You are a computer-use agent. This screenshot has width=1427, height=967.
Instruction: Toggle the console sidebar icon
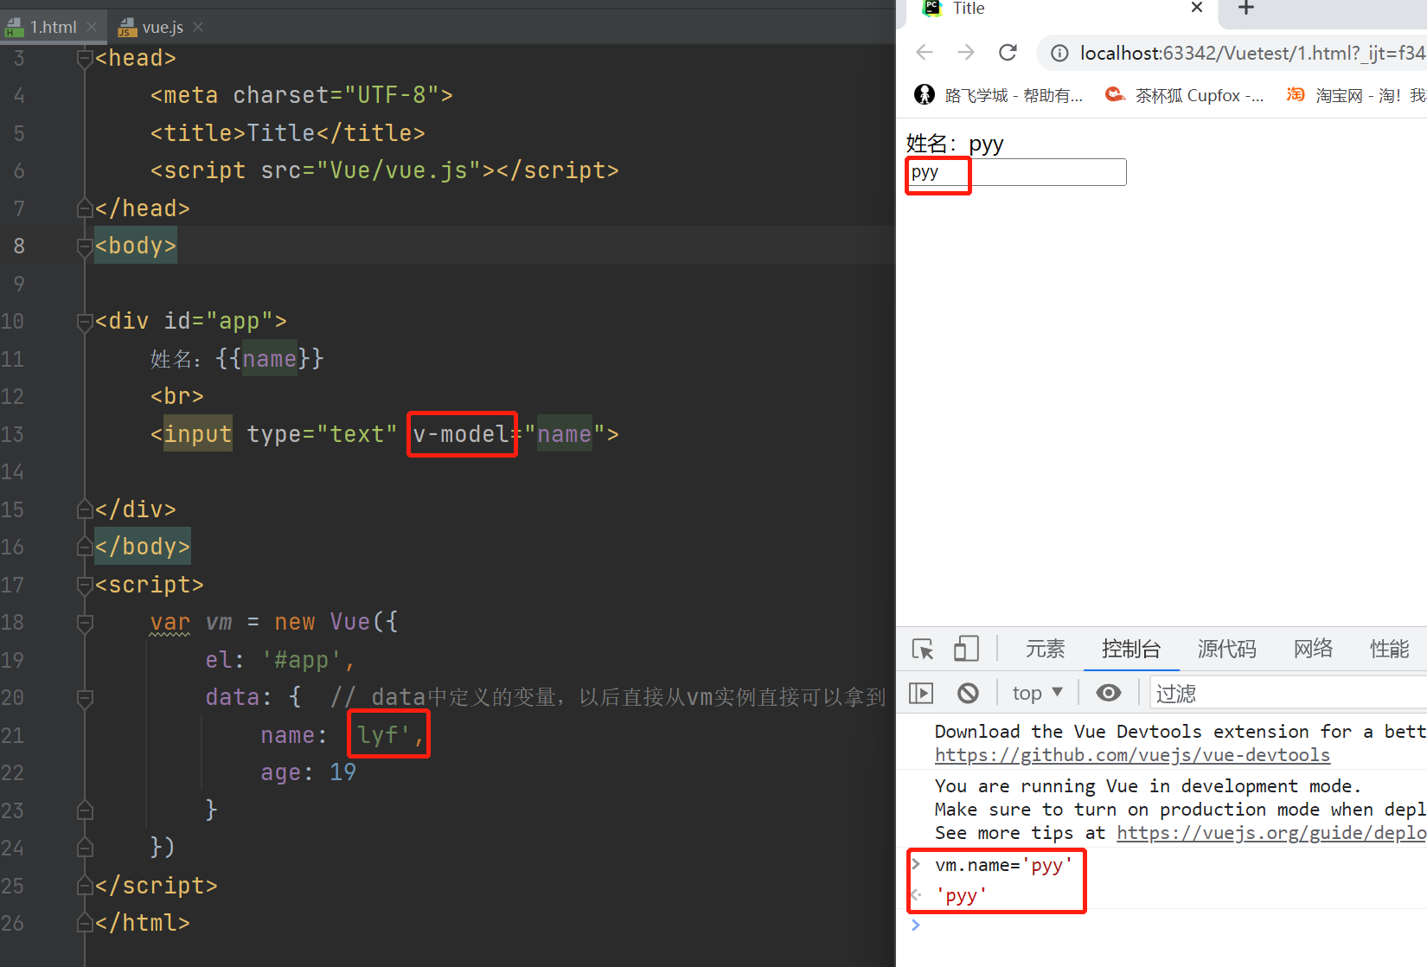[922, 693]
